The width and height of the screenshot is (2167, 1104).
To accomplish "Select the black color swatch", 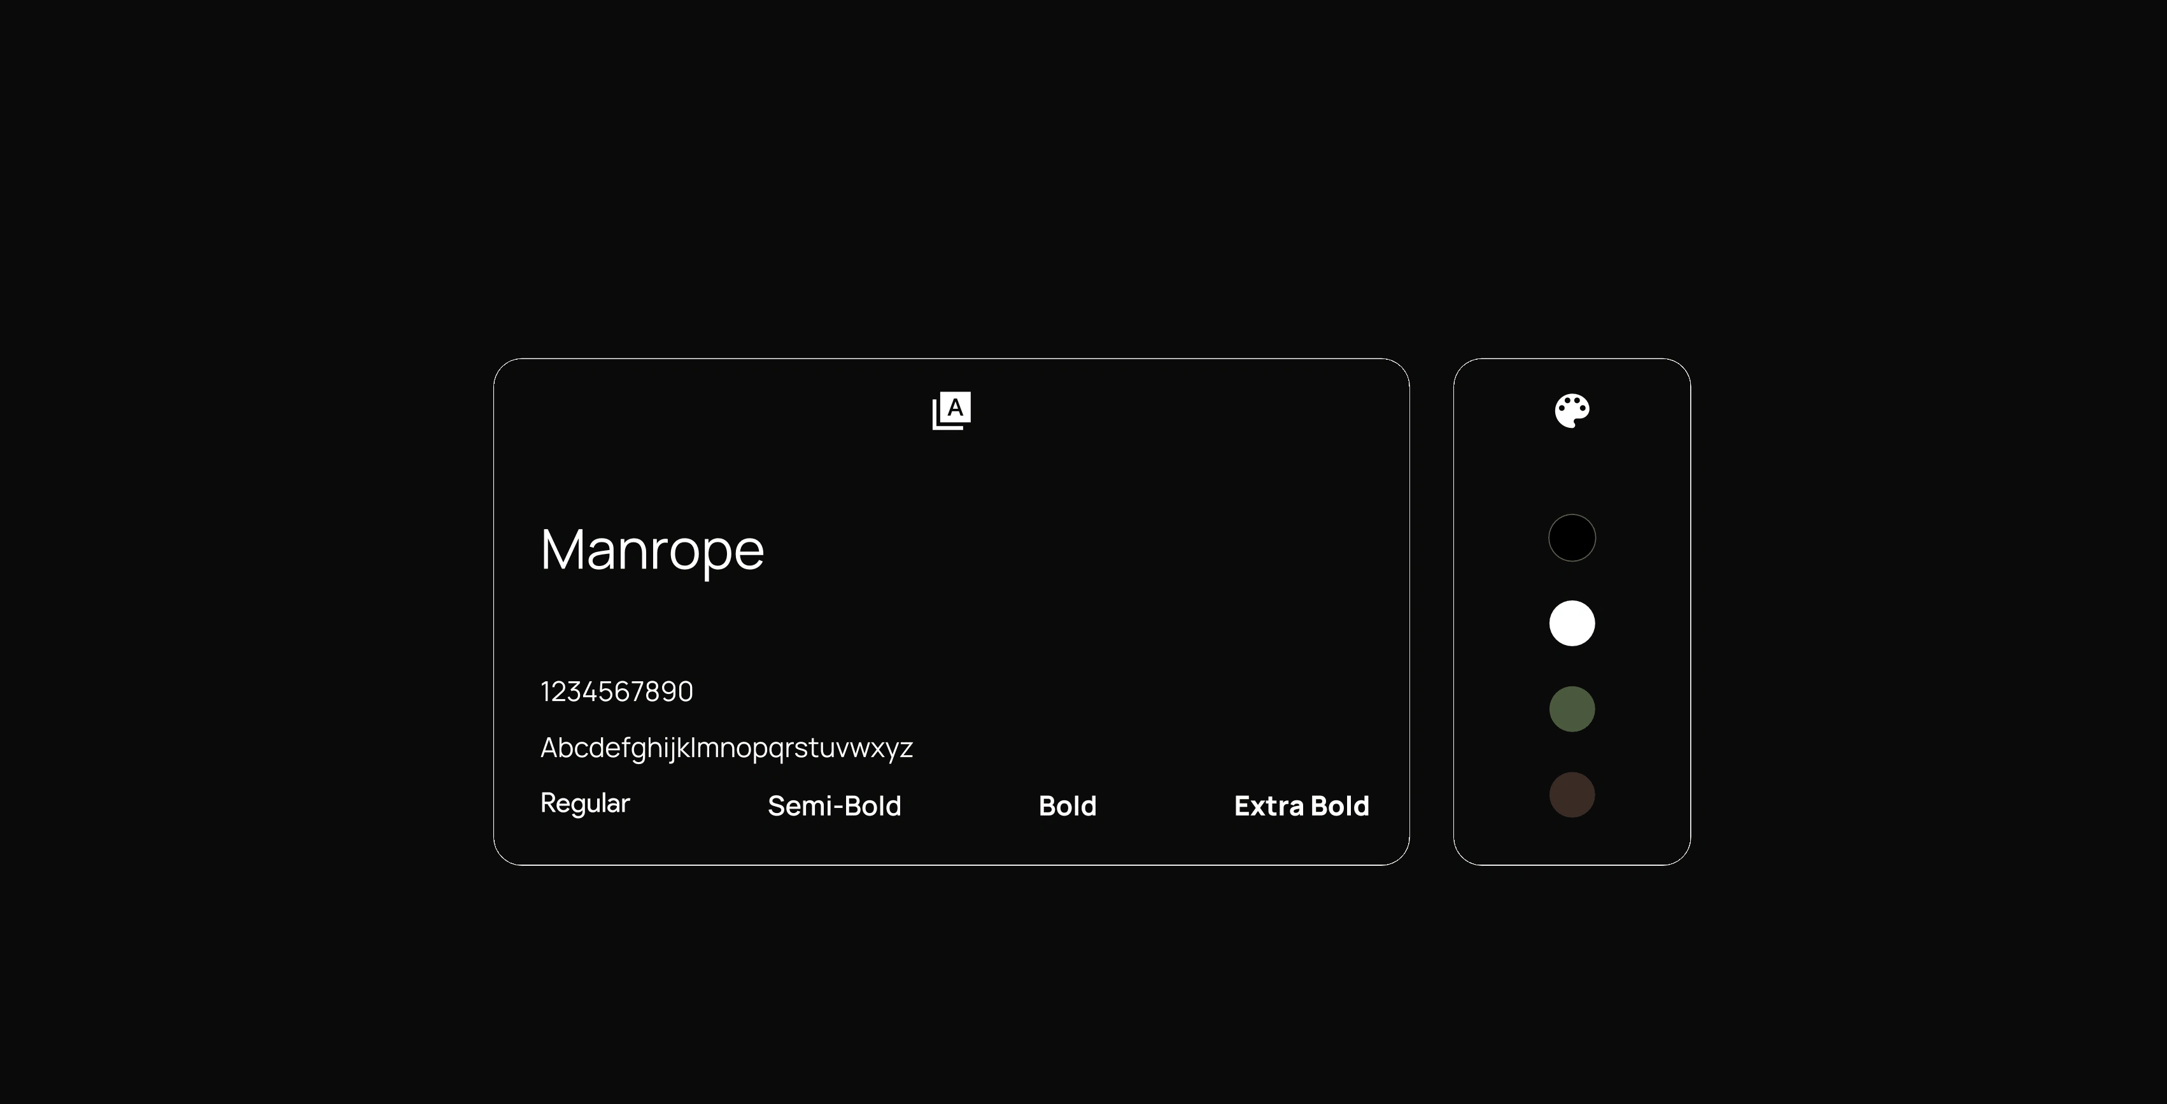I will coord(1571,538).
